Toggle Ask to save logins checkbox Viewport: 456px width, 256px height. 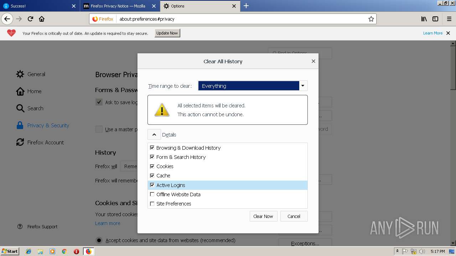pos(99,102)
